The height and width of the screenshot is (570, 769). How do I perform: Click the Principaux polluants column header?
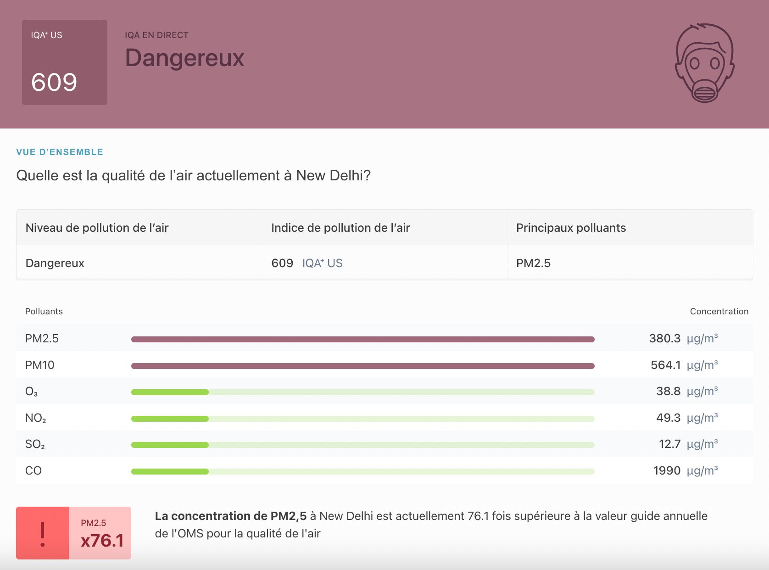(571, 228)
